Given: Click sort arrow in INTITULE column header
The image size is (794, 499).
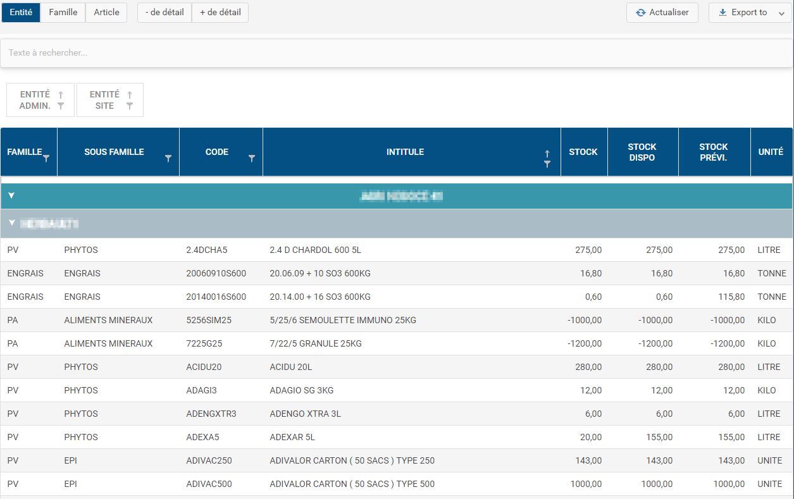Looking at the screenshot, I should tap(547, 153).
